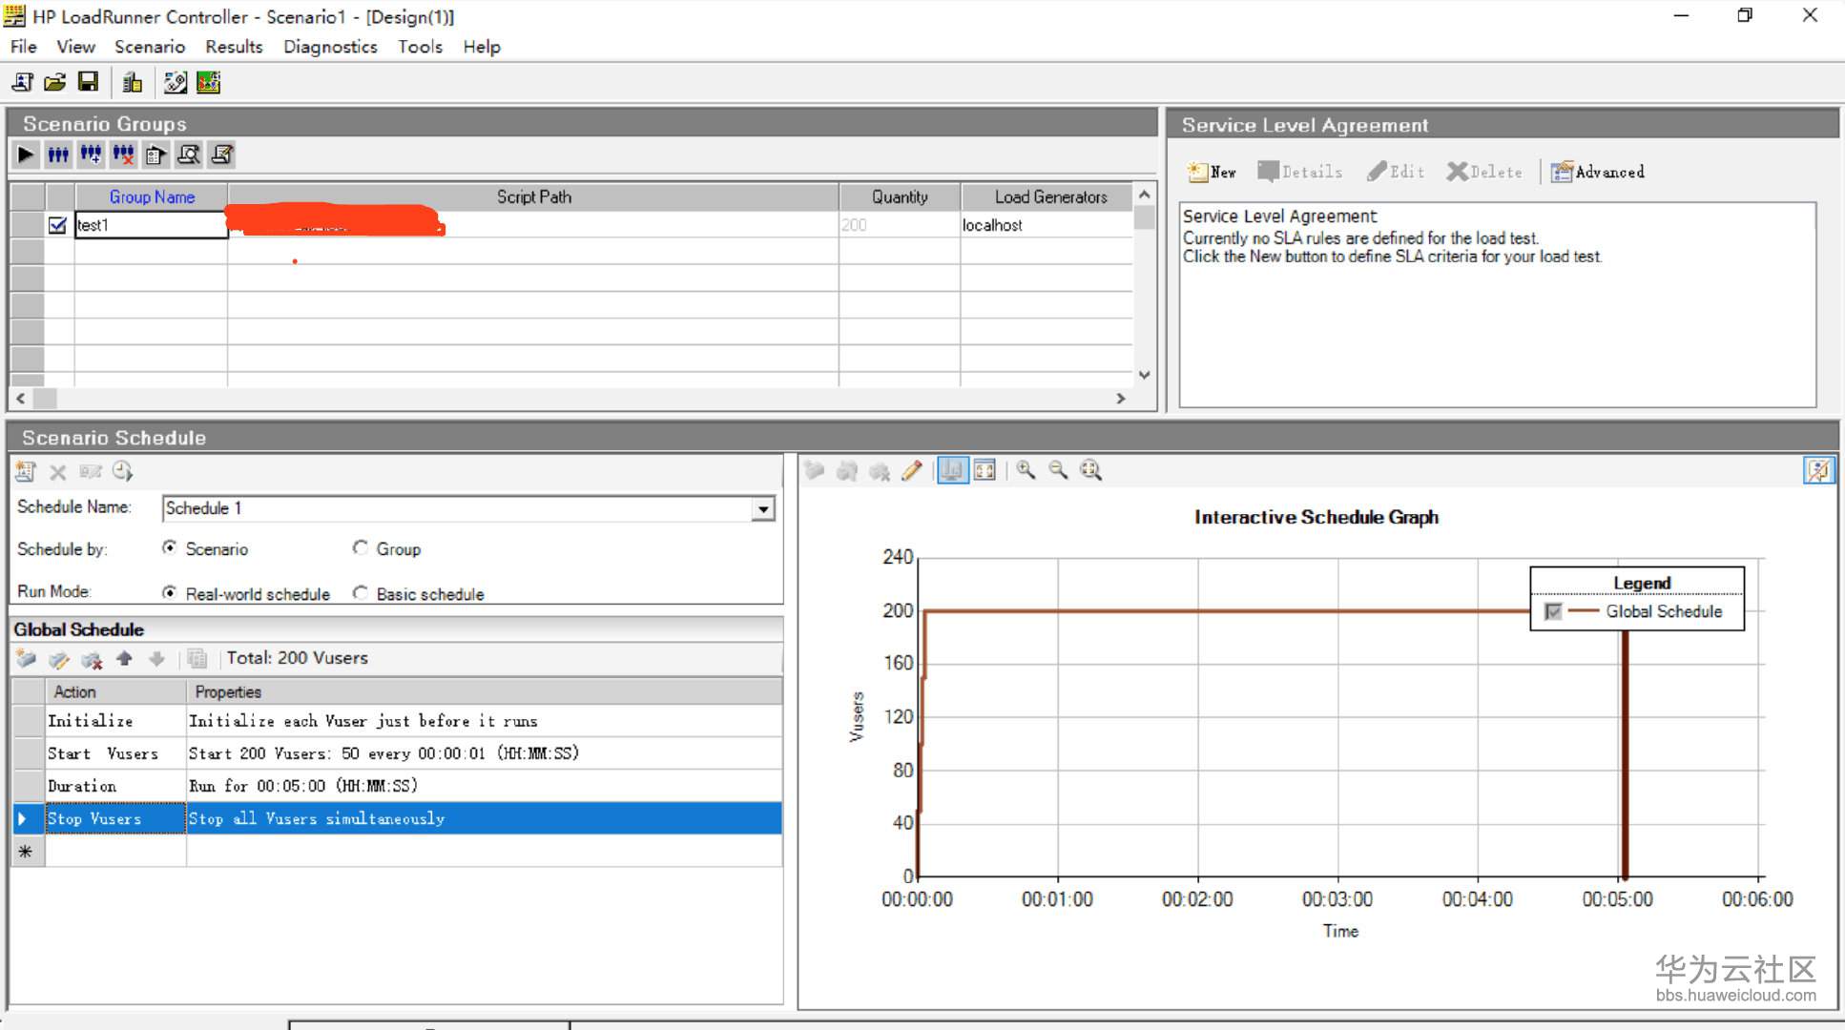This screenshot has width=1845, height=1030.
Task: Expand the Schedule Name dropdown
Action: (762, 508)
